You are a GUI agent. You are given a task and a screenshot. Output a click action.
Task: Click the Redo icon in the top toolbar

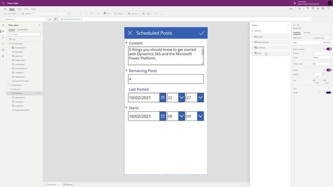pyautogui.click(x=313, y=8)
